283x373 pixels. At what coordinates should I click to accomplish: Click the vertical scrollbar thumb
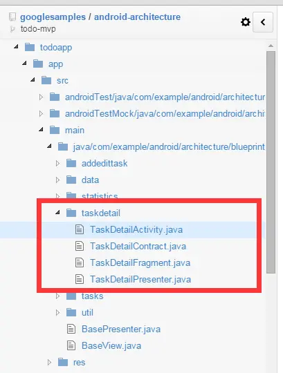271,162
